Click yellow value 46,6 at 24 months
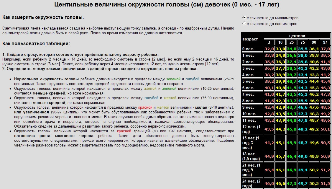 click(x=280, y=184)
